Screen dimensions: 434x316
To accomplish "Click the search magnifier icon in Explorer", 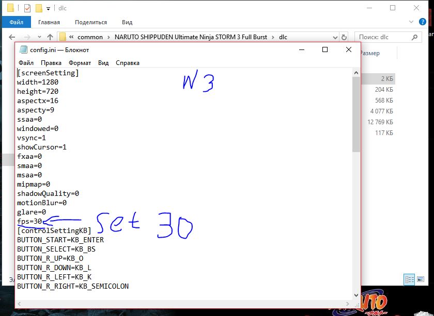I will coord(414,37).
